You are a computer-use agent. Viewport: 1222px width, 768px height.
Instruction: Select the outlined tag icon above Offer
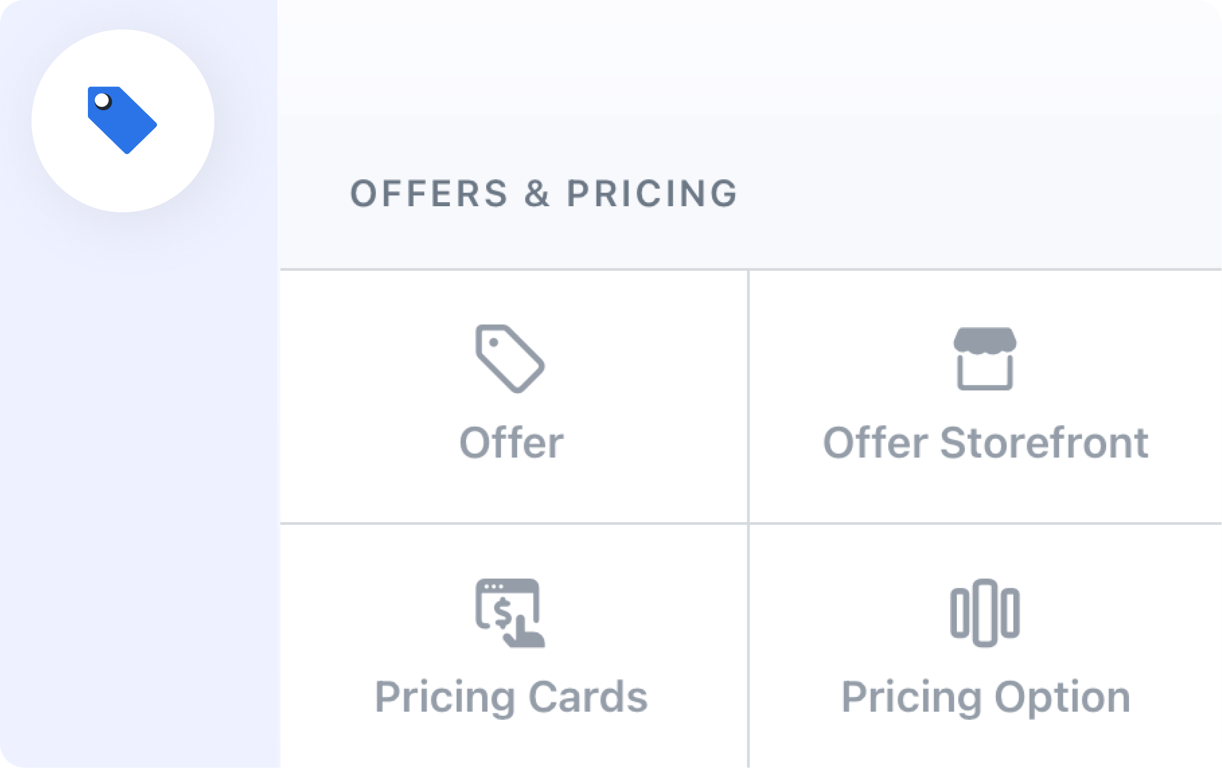(510, 359)
